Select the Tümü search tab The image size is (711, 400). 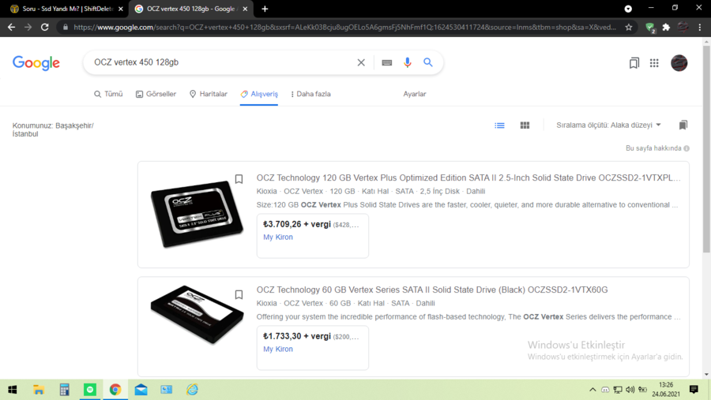[108, 94]
